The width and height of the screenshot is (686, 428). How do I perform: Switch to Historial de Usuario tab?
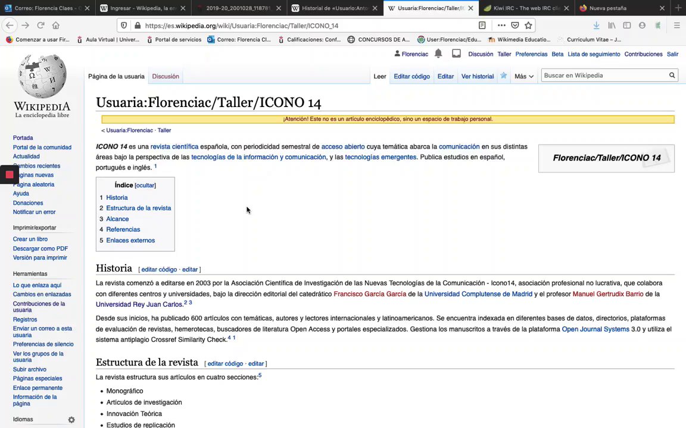coord(335,8)
